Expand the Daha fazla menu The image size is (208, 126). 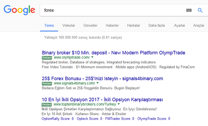click(x=156, y=25)
